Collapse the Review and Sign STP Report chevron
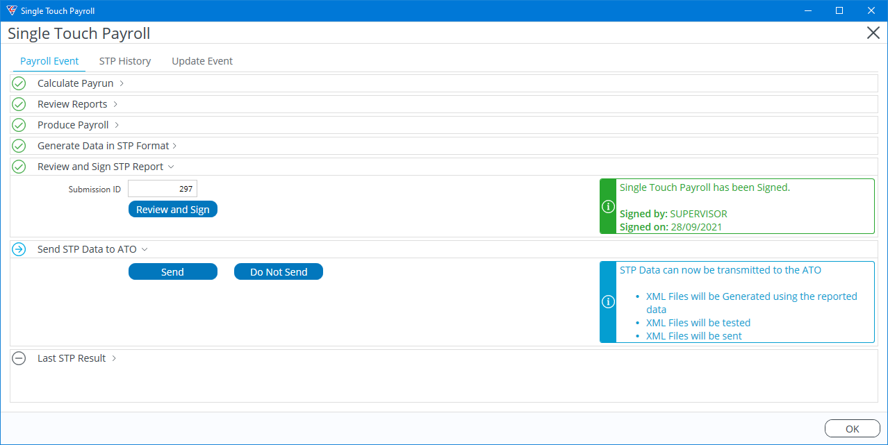 coord(171,167)
